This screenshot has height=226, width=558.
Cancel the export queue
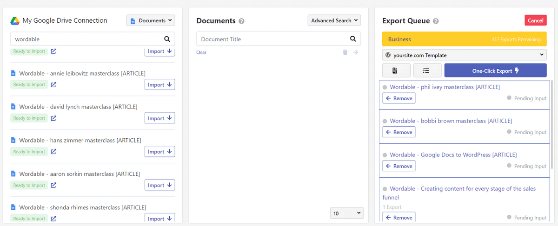pyautogui.click(x=535, y=20)
